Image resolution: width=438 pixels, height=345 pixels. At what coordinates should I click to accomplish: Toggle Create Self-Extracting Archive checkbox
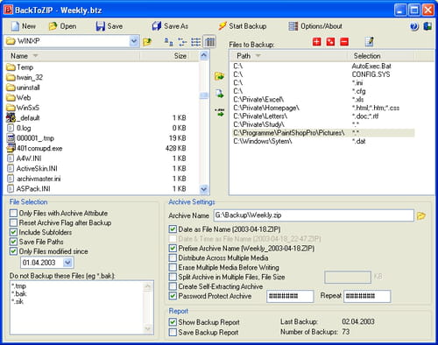(173, 286)
